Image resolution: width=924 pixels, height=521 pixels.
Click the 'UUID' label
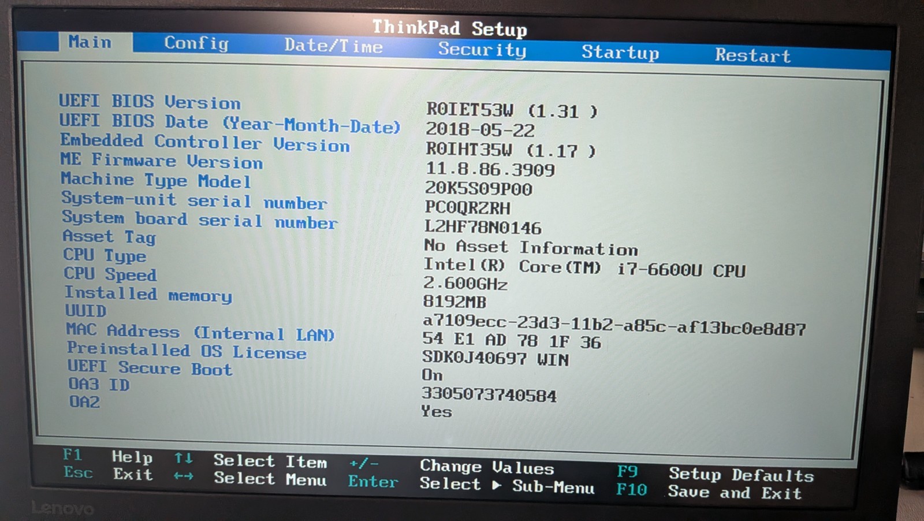click(85, 311)
